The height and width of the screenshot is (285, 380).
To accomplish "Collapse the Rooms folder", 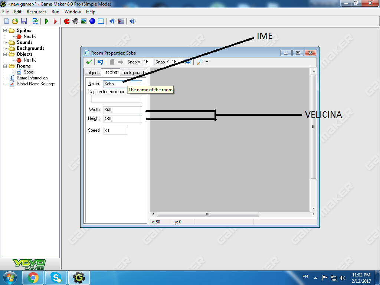I will coord(5,66).
